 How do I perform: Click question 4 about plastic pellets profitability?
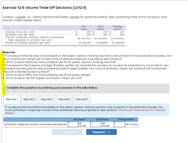[x=47, y=75]
